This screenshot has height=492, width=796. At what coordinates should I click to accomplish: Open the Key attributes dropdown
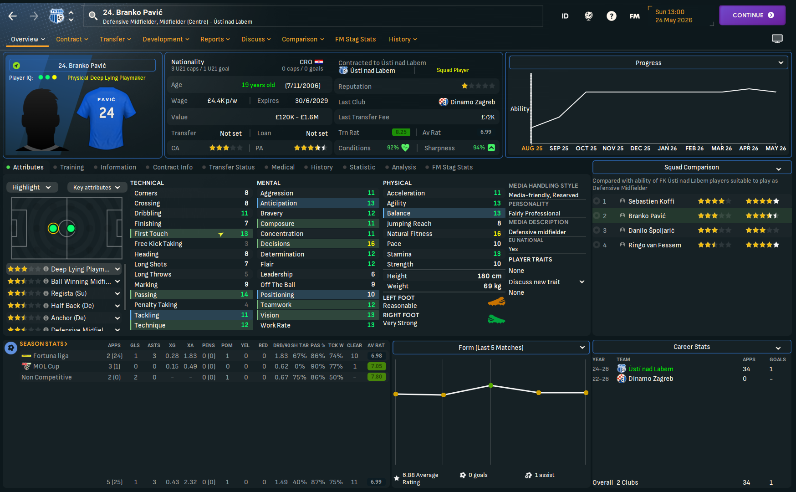tap(97, 187)
